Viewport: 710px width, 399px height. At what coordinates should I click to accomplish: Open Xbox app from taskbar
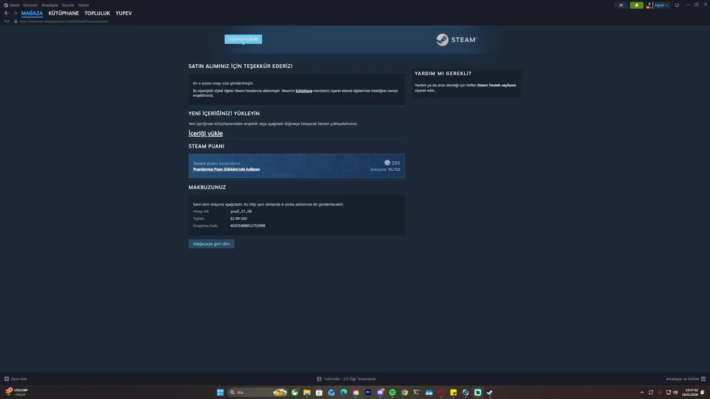[x=295, y=392]
